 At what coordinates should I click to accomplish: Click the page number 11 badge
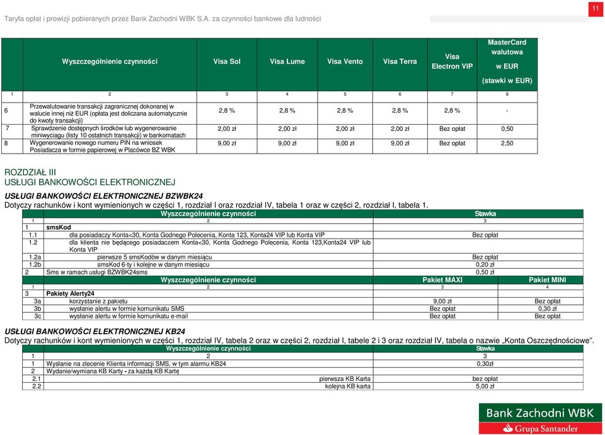coord(596,9)
